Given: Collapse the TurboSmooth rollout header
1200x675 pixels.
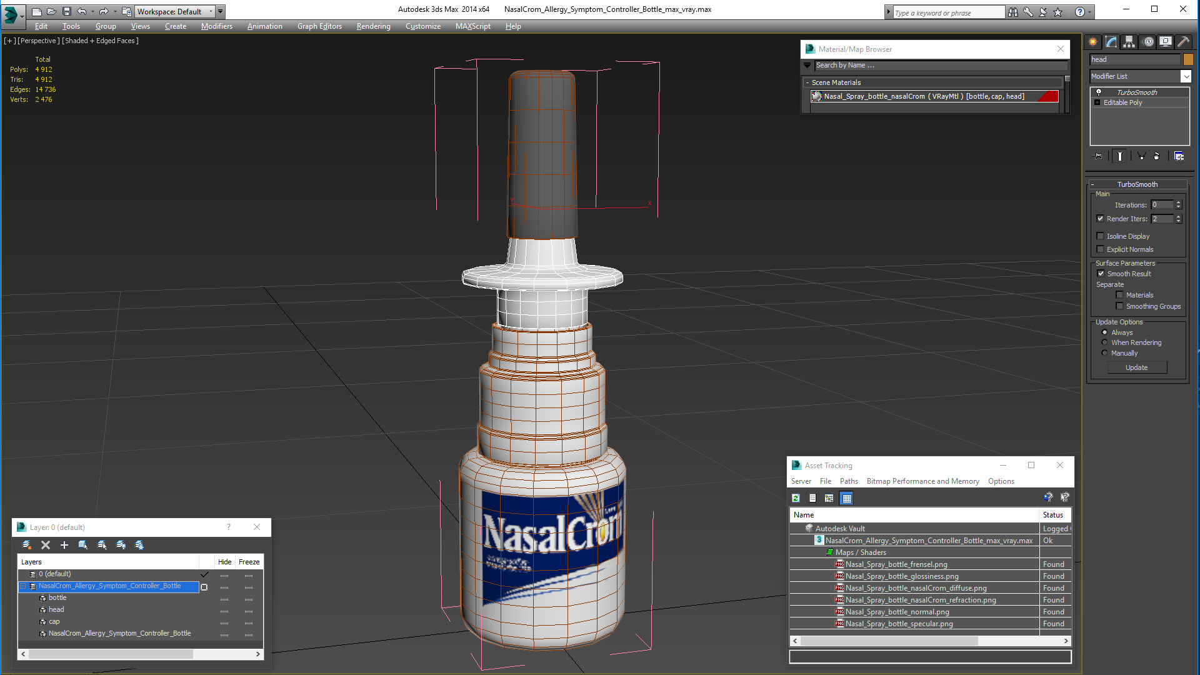Looking at the screenshot, I should [x=1137, y=184].
